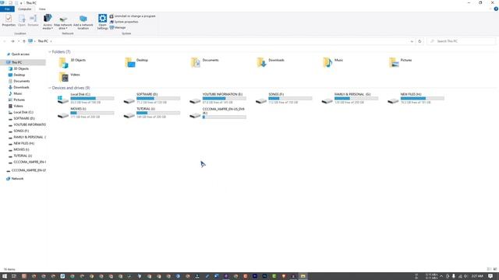Open Documents in navigation pane
The image size is (499, 280).
click(x=21, y=81)
